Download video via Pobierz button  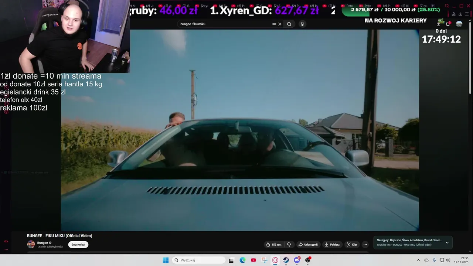(x=332, y=245)
